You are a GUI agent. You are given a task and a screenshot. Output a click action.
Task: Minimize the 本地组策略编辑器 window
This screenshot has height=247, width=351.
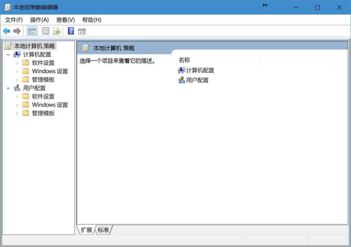[296, 7]
